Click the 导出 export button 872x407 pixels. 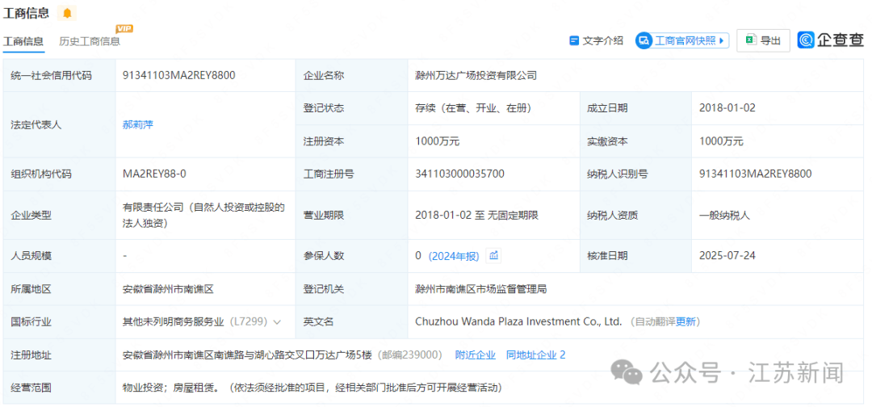pos(763,40)
